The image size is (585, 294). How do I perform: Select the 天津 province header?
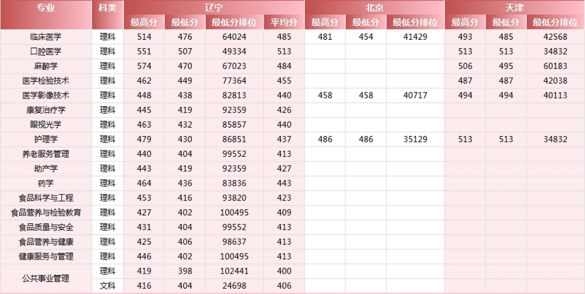pyautogui.click(x=514, y=8)
